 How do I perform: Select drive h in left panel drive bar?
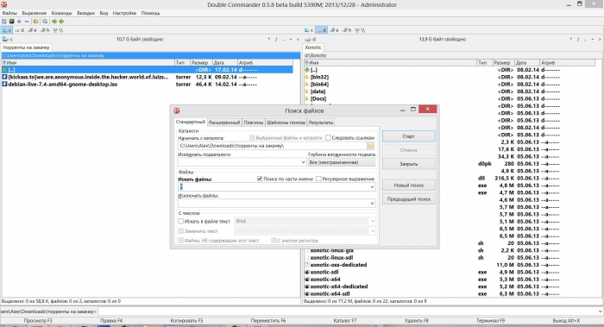tap(45, 30)
